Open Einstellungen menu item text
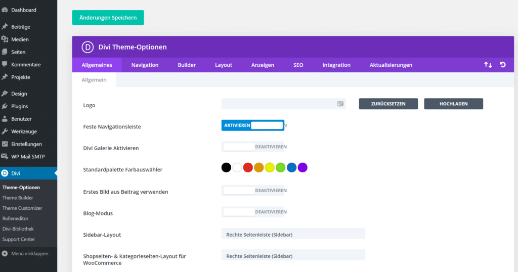The image size is (518, 272). pos(26,144)
